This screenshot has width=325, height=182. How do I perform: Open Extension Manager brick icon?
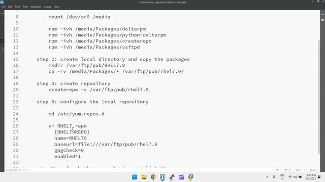(x=322, y=20)
